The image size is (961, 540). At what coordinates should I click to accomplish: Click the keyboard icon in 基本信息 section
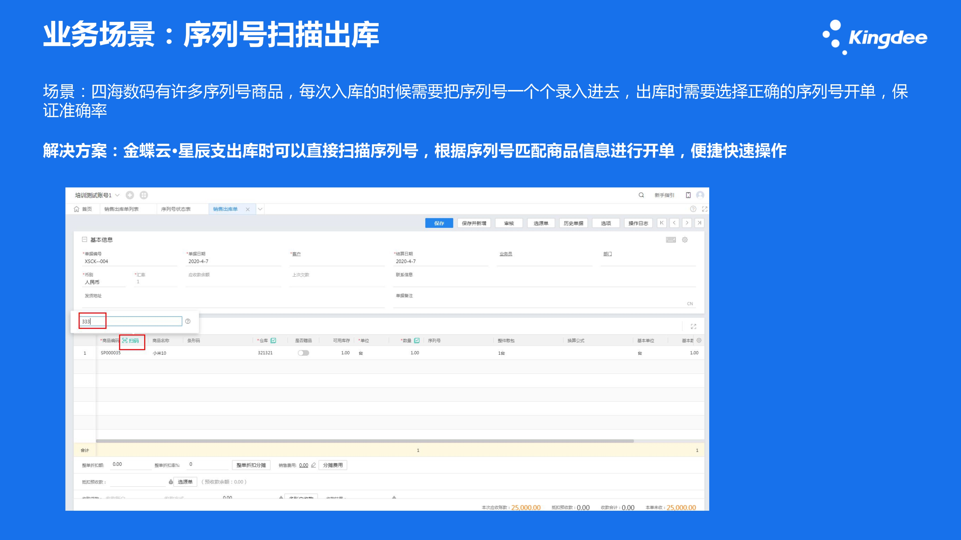pos(670,240)
